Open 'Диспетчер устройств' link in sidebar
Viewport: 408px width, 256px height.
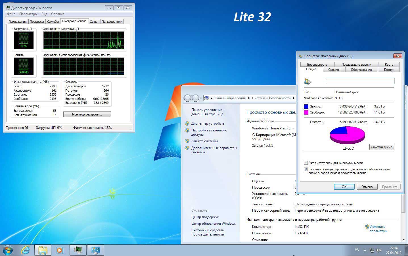click(208, 123)
